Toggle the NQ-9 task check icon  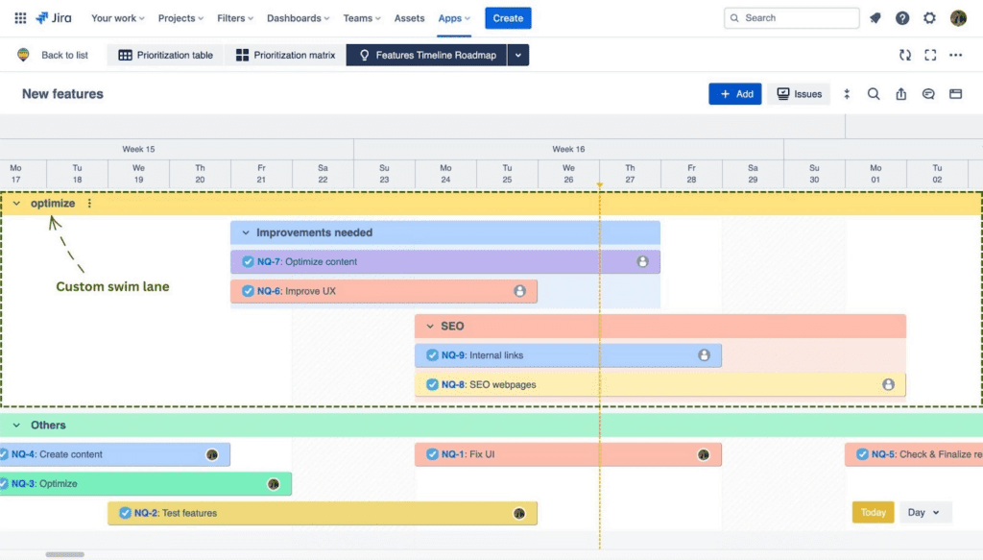432,355
